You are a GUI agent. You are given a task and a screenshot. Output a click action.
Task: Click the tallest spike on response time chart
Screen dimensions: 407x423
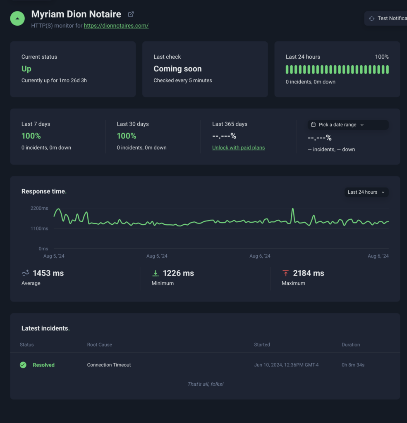pos(293,209)
